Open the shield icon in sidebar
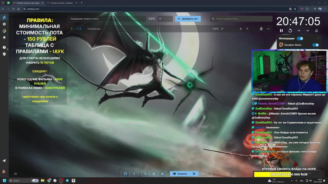This screenshot has width=328, height=184. [x=4, y=54]
